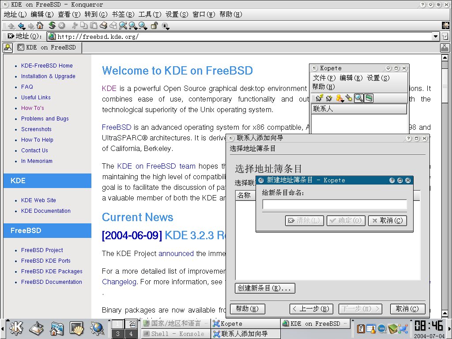The height and width of the screenshot is (339, 452).
Task: Click the Go button beside the address bar
Action: [x=445, y=37]
